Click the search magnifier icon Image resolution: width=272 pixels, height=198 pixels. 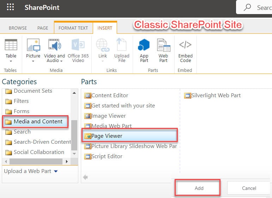click(x=247, y=7)
